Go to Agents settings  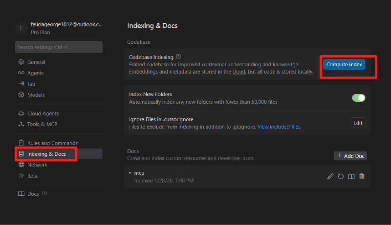pyautogui.click(x=35, y=73)
